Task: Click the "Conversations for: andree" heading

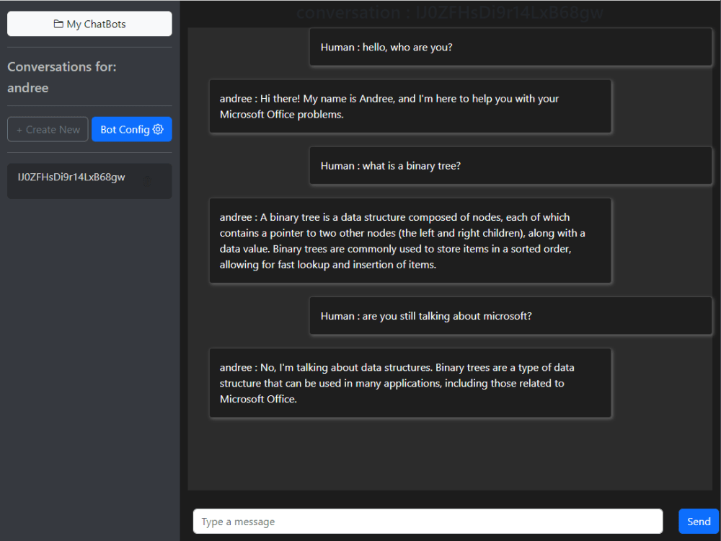Action: [62, 77]
